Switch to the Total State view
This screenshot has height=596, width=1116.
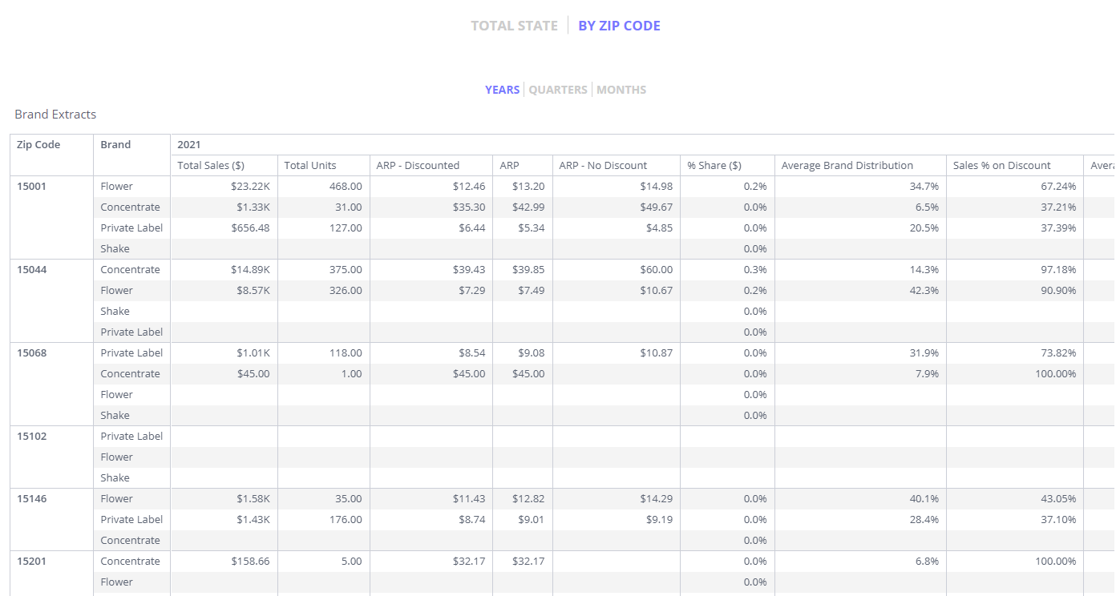coord(514,26)
